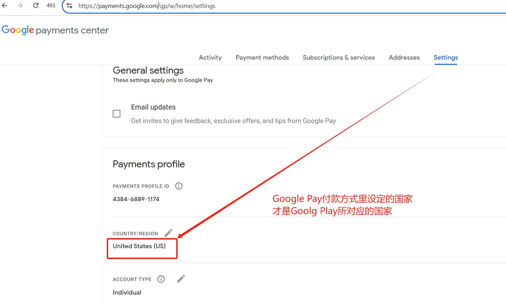Edit Country/Region with pencil icon
506x304 pixels.
pos(169,233)
